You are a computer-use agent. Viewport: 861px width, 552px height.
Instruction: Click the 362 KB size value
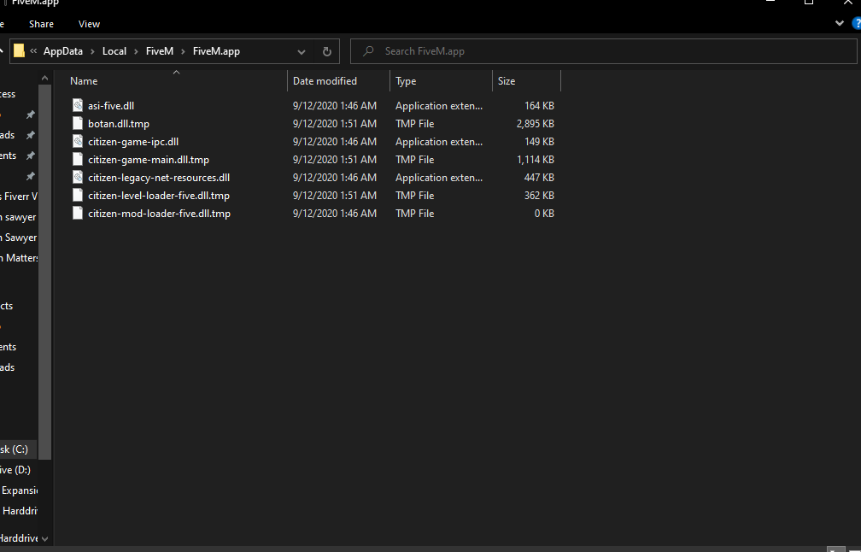coord(539,196)
